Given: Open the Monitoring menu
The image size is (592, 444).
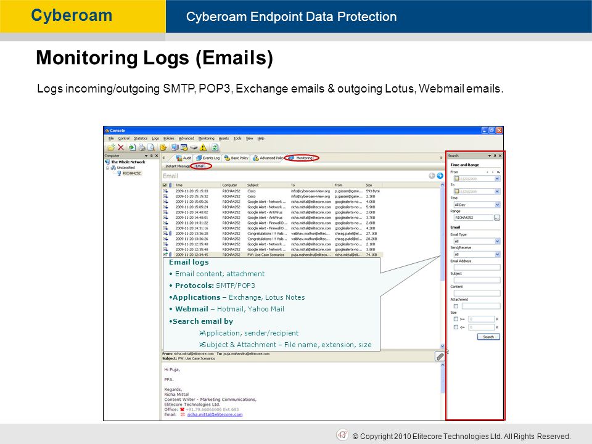Looking at the screenshot, I should [206, 139].
